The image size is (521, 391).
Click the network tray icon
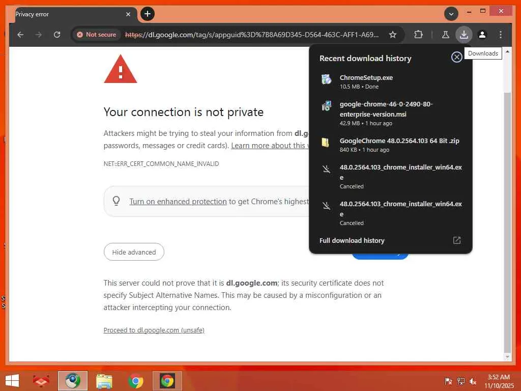click(x=461, y=381)
